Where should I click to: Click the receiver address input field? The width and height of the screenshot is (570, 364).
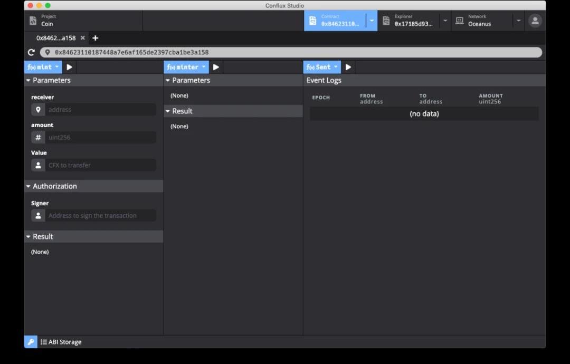[100, 110]
